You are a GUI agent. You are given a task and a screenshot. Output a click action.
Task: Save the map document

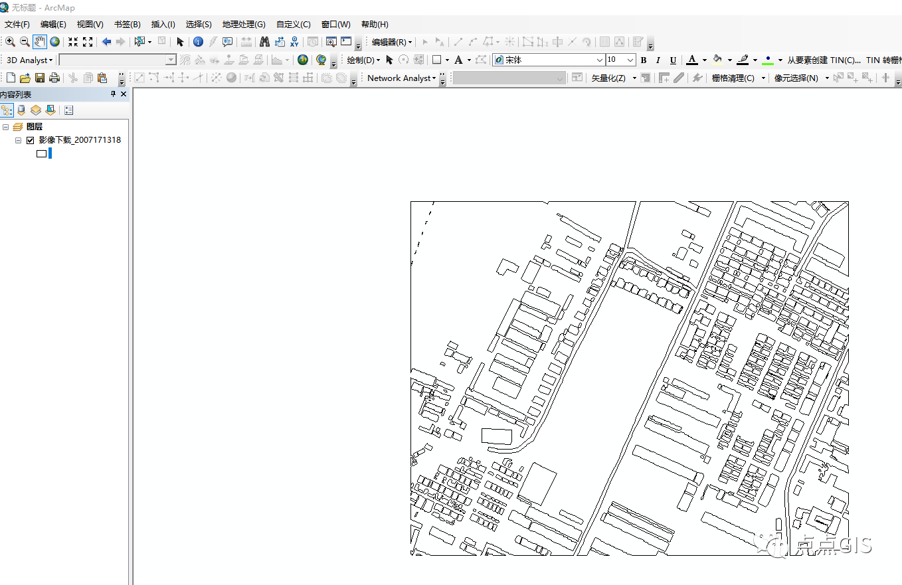(40, 78)
